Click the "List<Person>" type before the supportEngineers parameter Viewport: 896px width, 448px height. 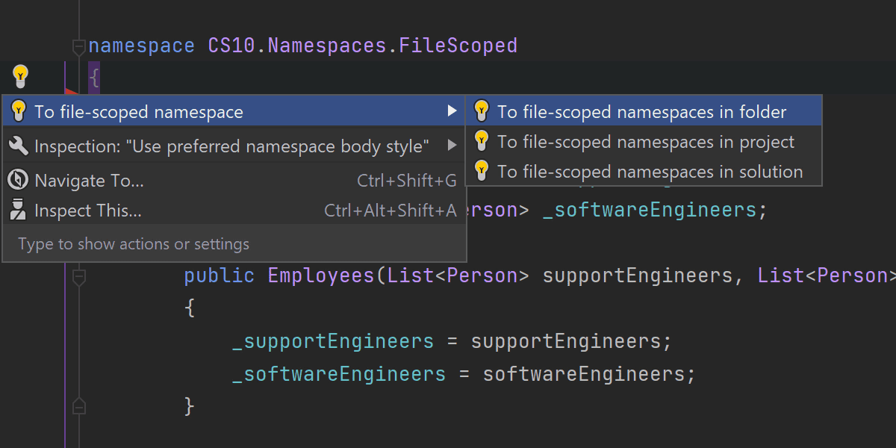458,276
